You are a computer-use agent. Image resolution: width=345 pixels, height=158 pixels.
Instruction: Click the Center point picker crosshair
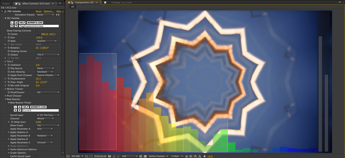(x=38, y=34)
